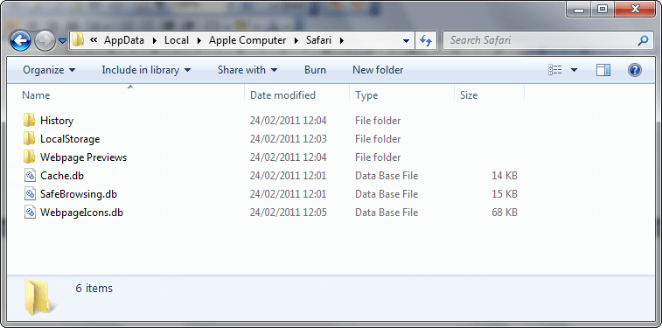Select the WebpageIcons.db file name

point(81,213)
